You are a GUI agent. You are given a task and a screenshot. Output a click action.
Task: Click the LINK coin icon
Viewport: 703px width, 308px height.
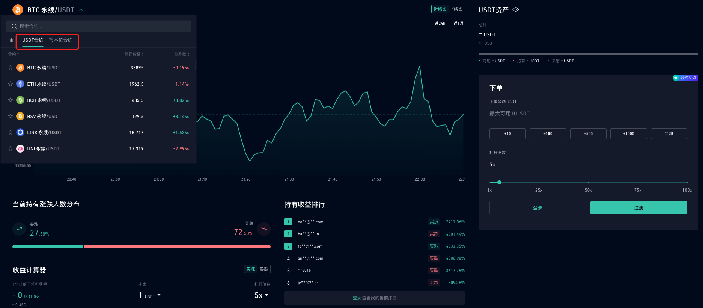[x=20, y=132]
